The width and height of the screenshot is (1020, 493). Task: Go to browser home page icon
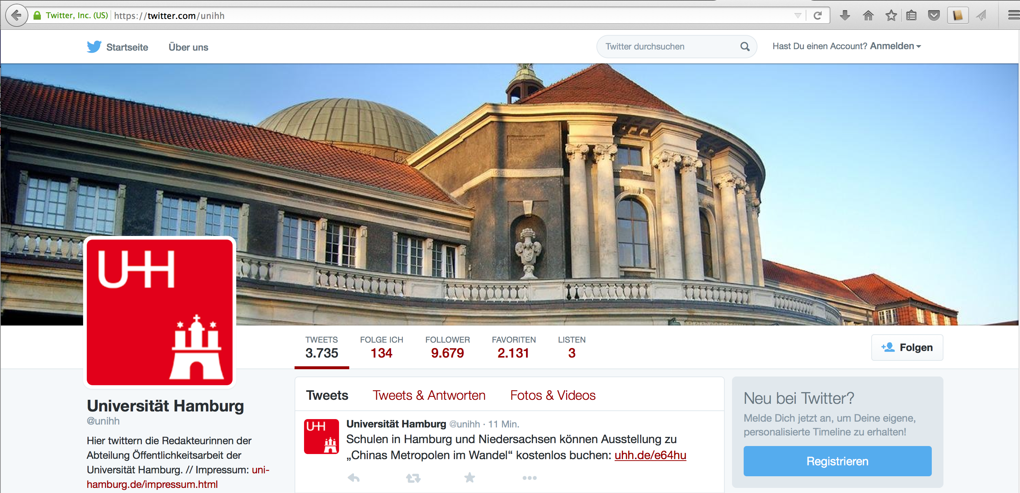[x=868, y=15]
